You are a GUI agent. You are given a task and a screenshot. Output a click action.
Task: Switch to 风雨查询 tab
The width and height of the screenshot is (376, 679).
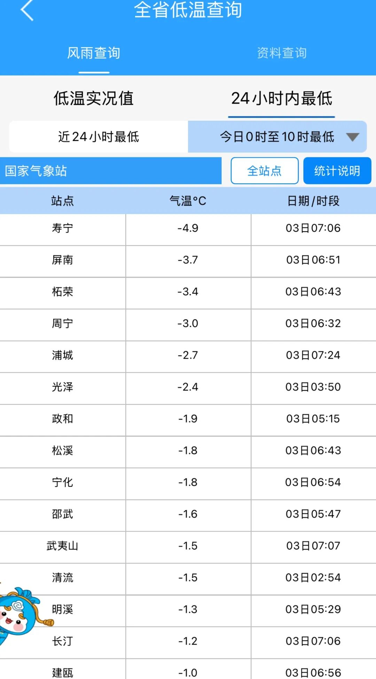pyautogui.click(x=94, y=53)
